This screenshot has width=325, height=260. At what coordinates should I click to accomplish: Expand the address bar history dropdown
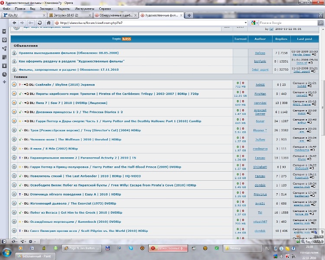[x=246, y=23]
